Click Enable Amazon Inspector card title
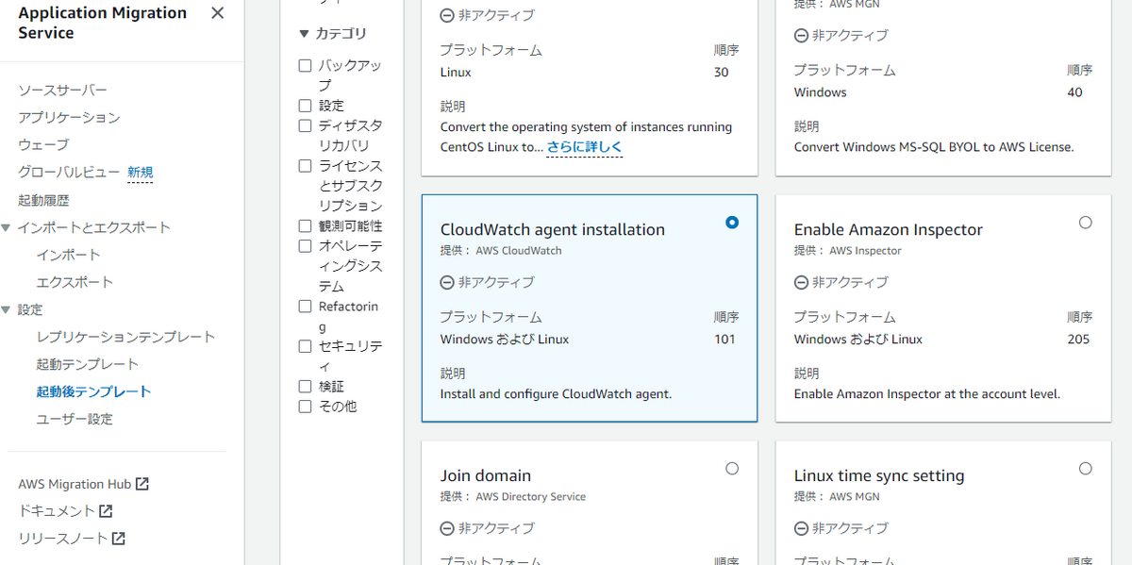Screen dimensions: 1132x565 pos(889,229)
